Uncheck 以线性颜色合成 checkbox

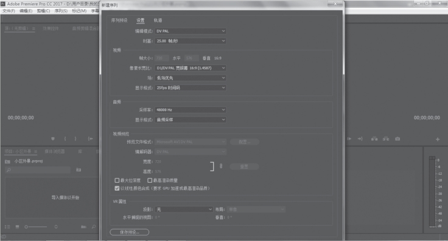pos(117,188)
